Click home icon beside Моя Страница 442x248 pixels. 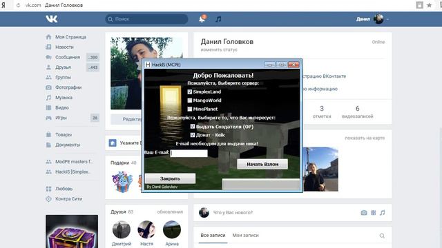(48, 37)
